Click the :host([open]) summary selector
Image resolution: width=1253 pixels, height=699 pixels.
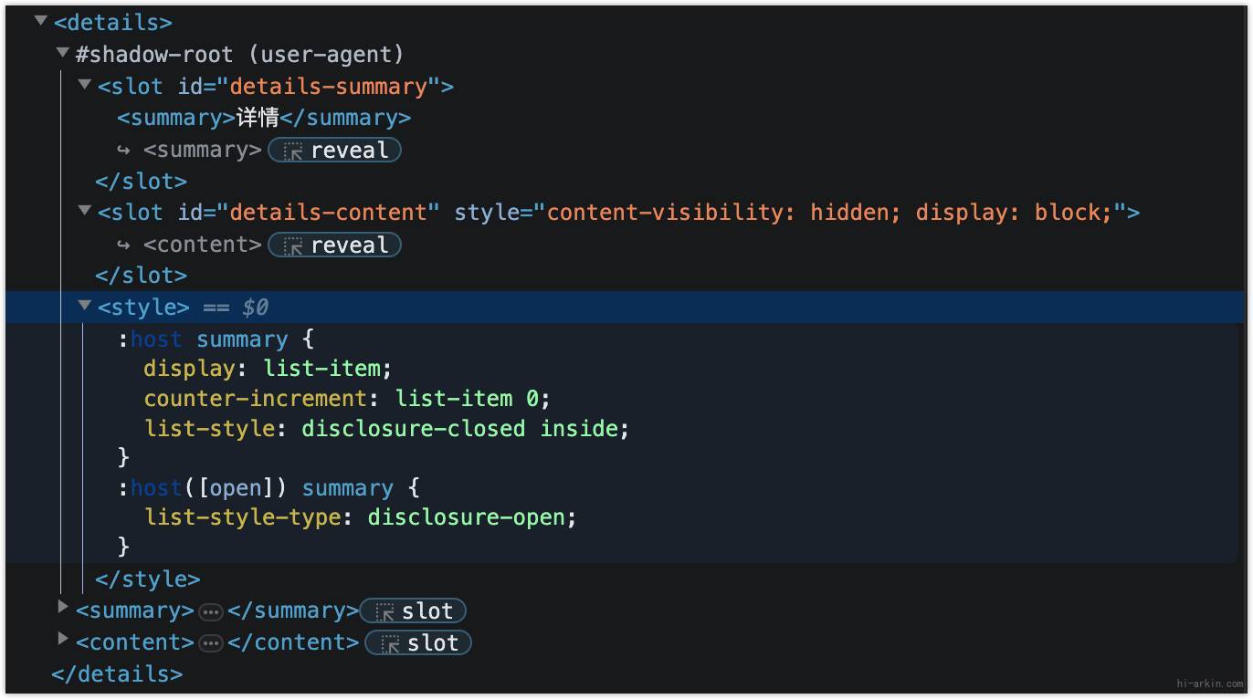coord(256,487)
